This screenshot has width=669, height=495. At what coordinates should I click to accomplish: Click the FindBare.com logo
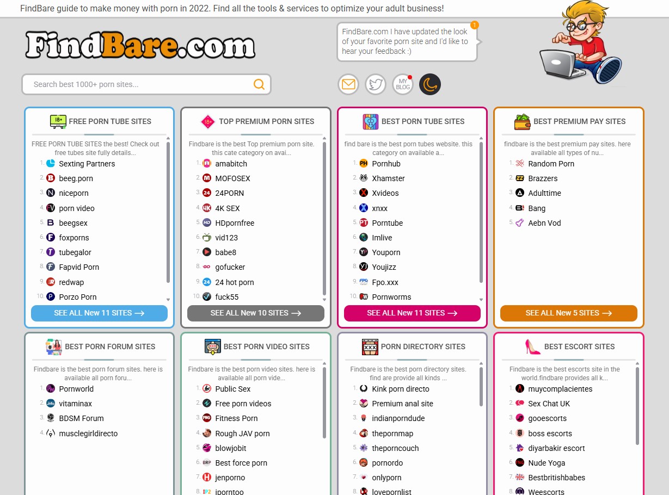140,45
